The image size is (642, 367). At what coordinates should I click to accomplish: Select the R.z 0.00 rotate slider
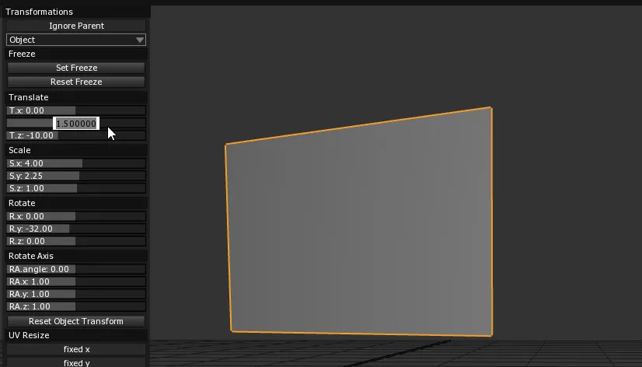click(x=76, y=241)
